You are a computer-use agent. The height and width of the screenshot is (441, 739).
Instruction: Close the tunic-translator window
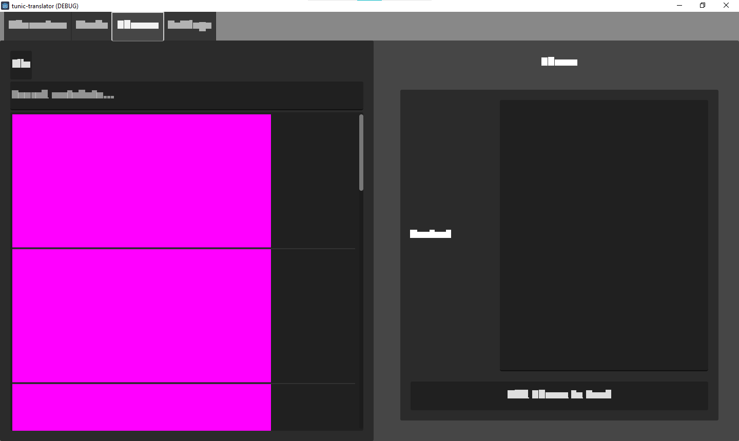point(726,6)
